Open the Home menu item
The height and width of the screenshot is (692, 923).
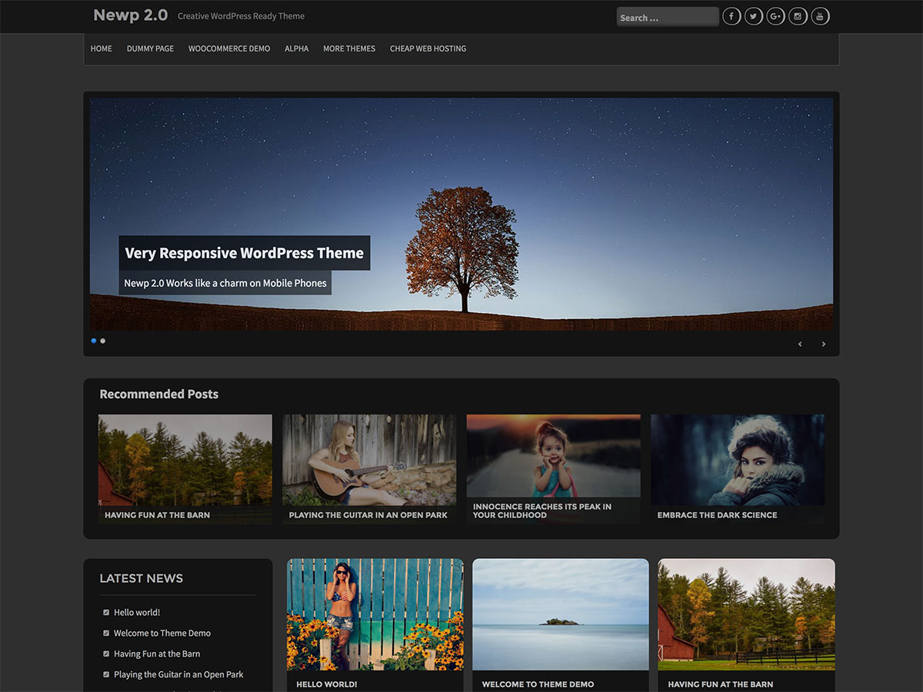[x=102, y=48]
